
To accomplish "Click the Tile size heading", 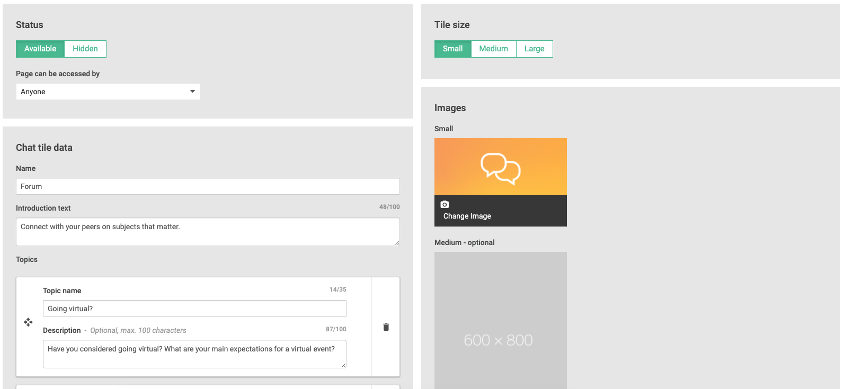I will click(x=452, y=25).
